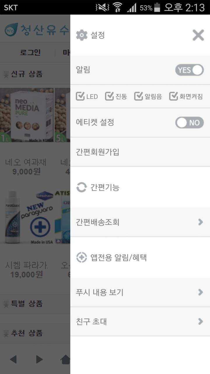Open the 간편회원가입 menu item
The width and height of the screenshot is (210, 374).
[x=140, y=152]
